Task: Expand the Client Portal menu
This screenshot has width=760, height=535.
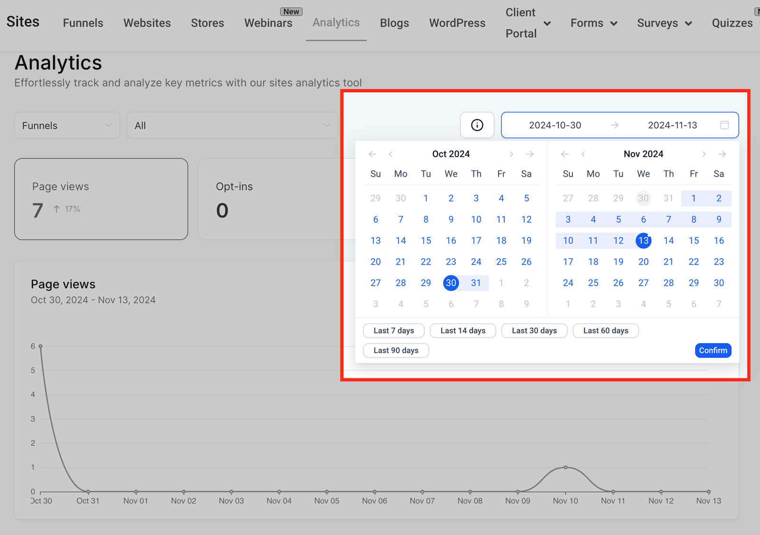Action: coord(547,23)
